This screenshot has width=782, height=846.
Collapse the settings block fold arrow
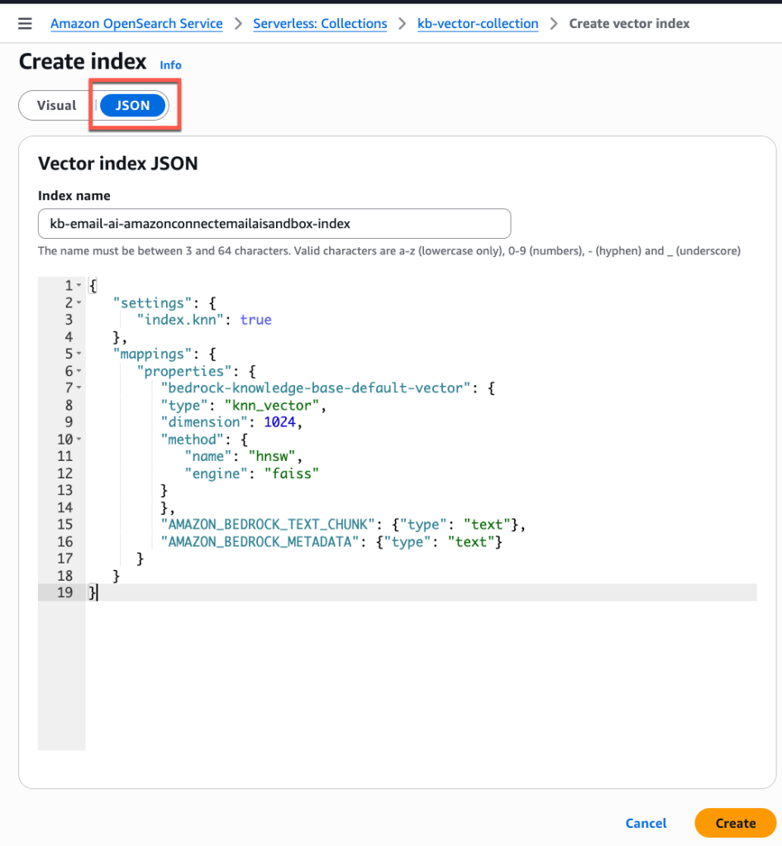pos(77,302)
